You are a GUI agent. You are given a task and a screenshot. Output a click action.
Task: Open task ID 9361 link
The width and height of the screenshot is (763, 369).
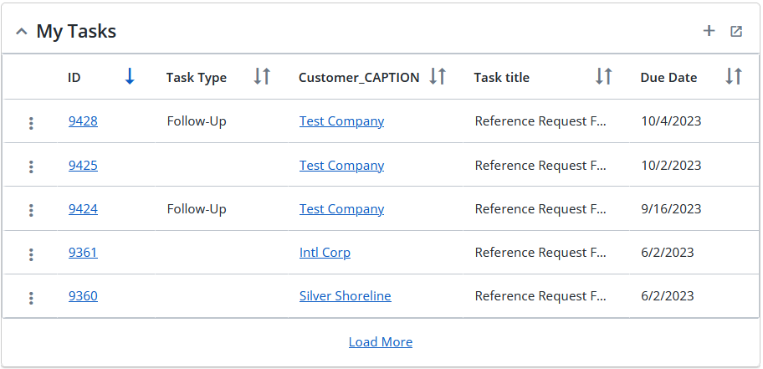[83, 252]
